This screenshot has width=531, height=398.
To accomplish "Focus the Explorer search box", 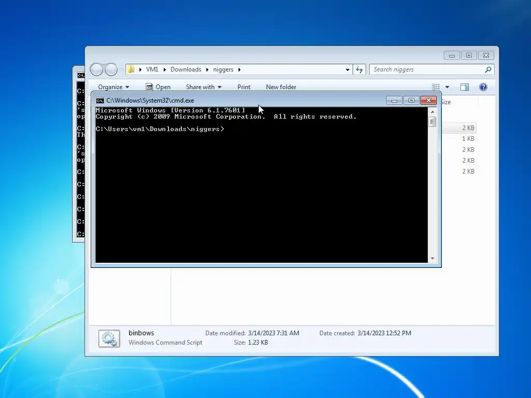I will [431, 69].
